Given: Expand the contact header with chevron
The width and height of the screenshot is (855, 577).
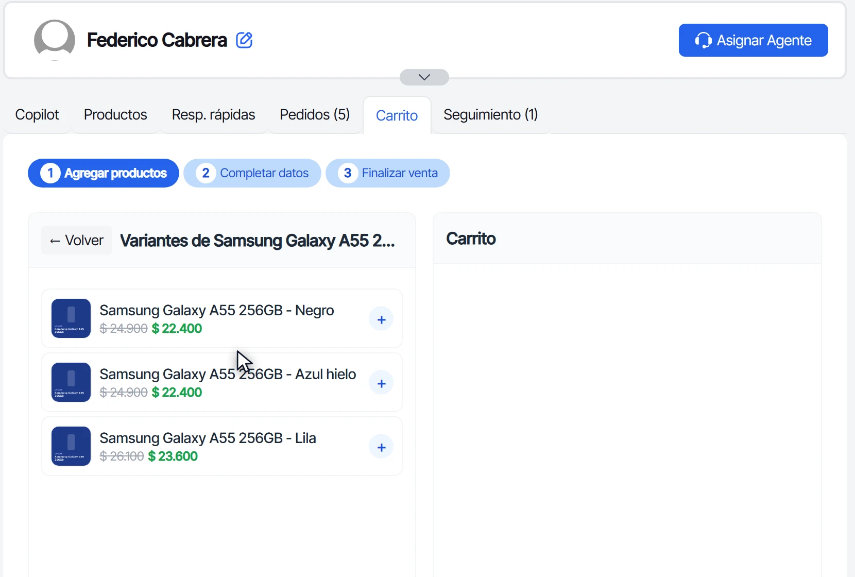Looking at the screenshot, I should 424,77.
